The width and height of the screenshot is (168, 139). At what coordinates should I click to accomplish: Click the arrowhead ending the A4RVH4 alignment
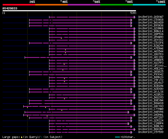[129, 112]
